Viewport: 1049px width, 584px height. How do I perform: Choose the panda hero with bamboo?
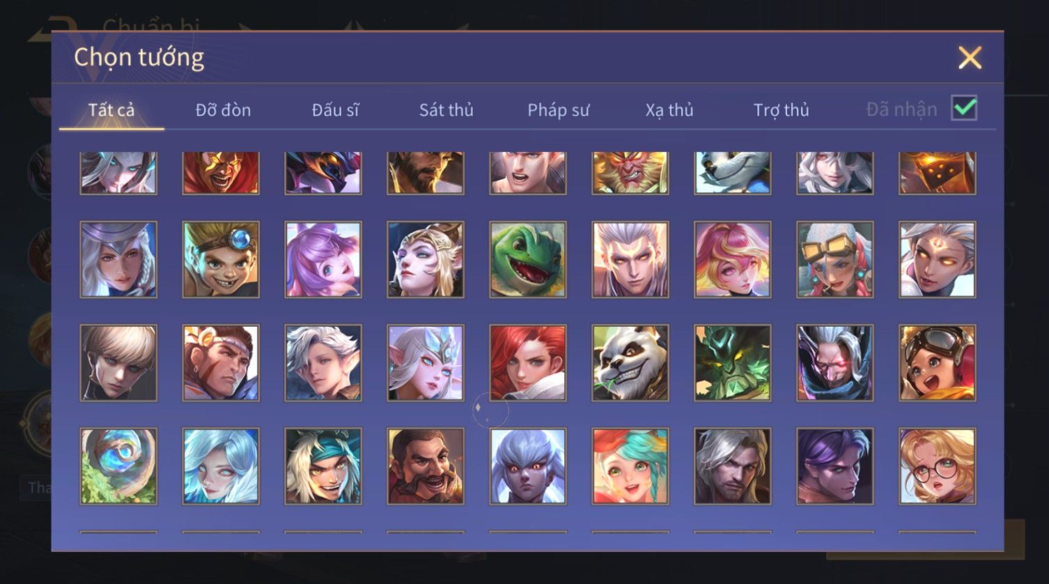(630, 363)
